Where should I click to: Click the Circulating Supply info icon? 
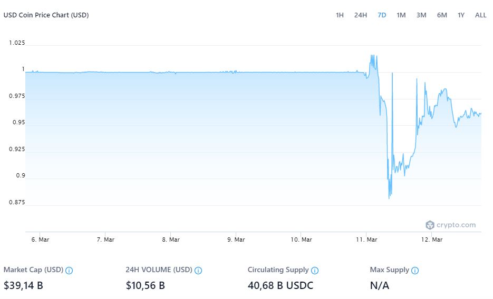tap(315, 271)
